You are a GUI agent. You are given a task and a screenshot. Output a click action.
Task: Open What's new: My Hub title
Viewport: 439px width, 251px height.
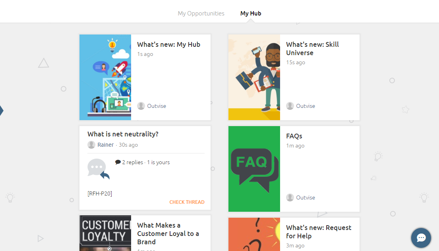pos(168,44)
